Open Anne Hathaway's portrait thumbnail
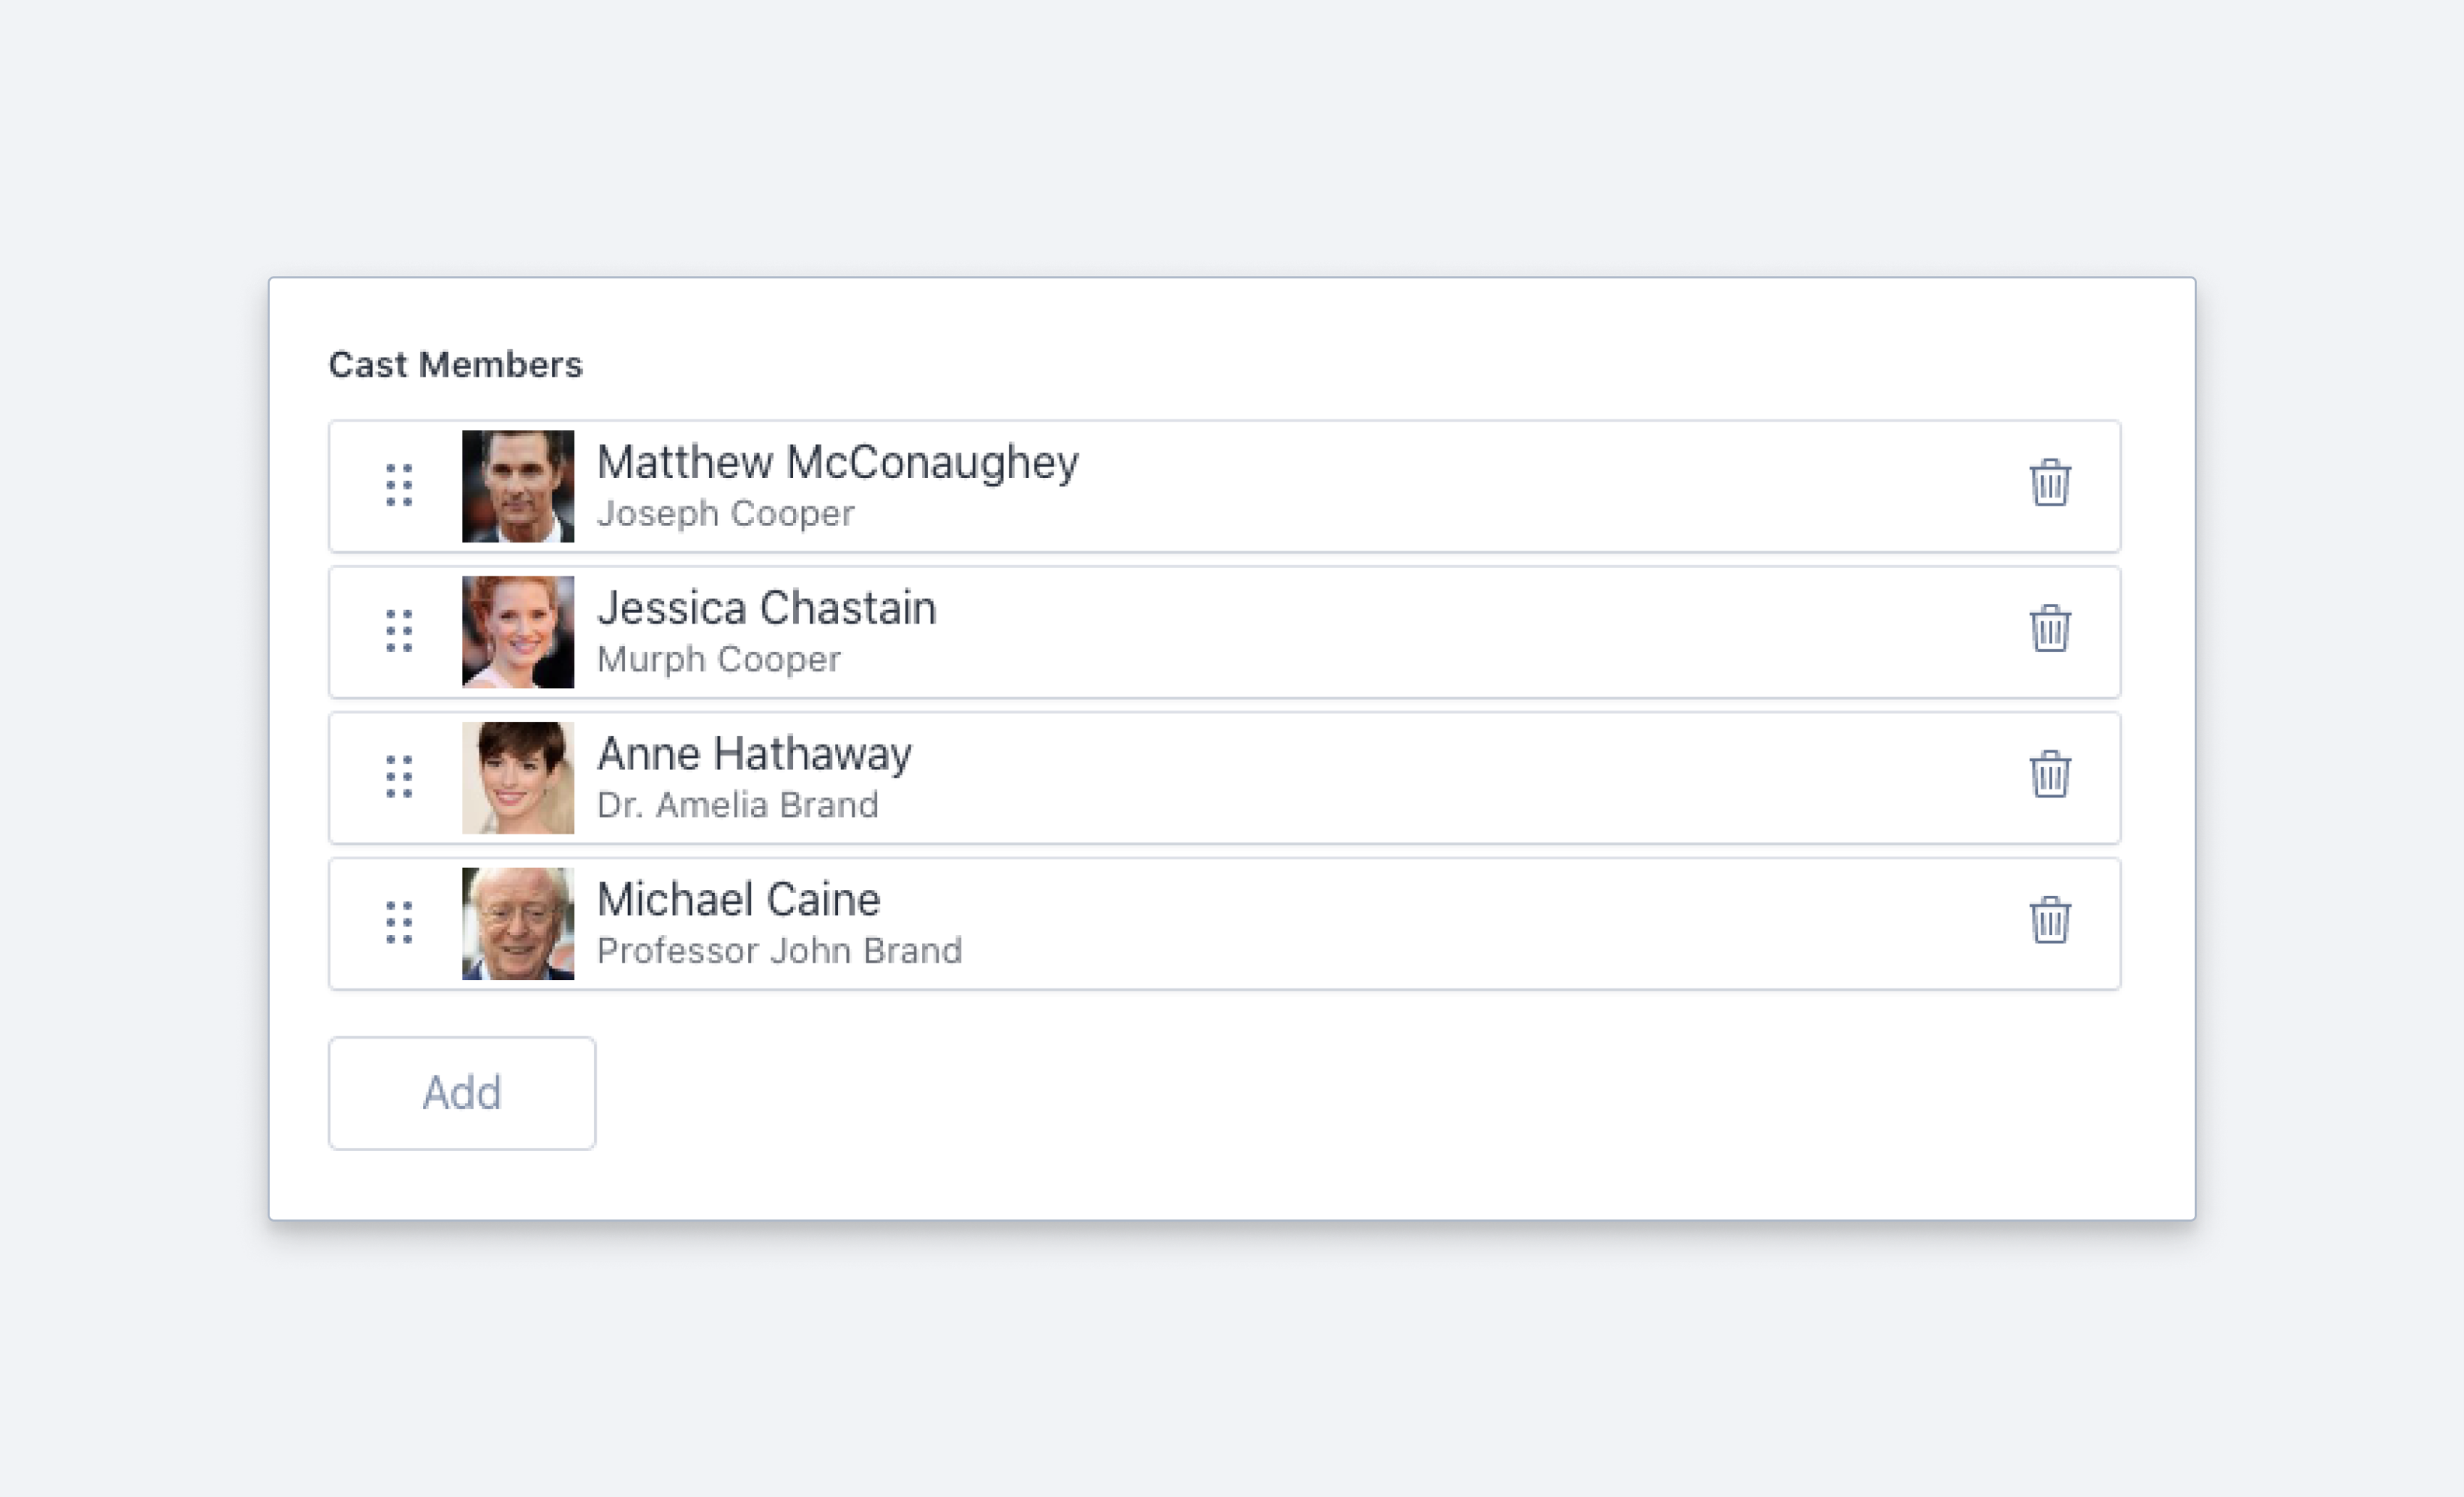 [x=518, y=777]
